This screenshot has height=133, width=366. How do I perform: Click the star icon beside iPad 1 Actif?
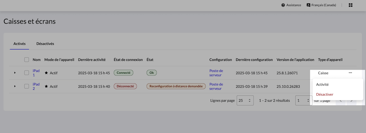(46, 73)
